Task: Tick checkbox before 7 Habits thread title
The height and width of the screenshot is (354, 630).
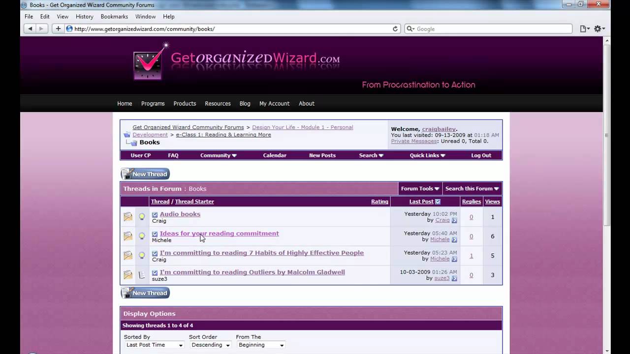Action: (155, 253)
